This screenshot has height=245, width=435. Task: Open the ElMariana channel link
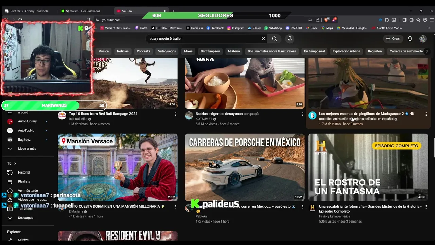tap(76, 212)
